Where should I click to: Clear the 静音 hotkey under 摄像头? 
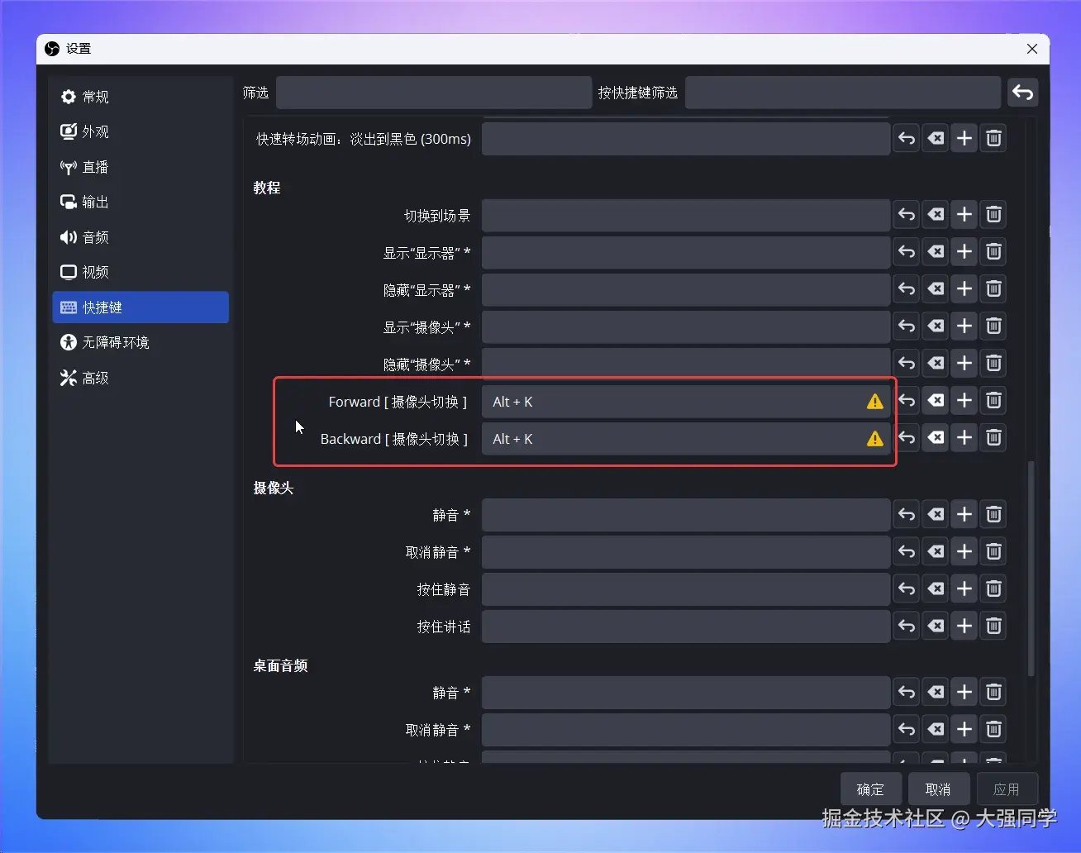(935, 514)
